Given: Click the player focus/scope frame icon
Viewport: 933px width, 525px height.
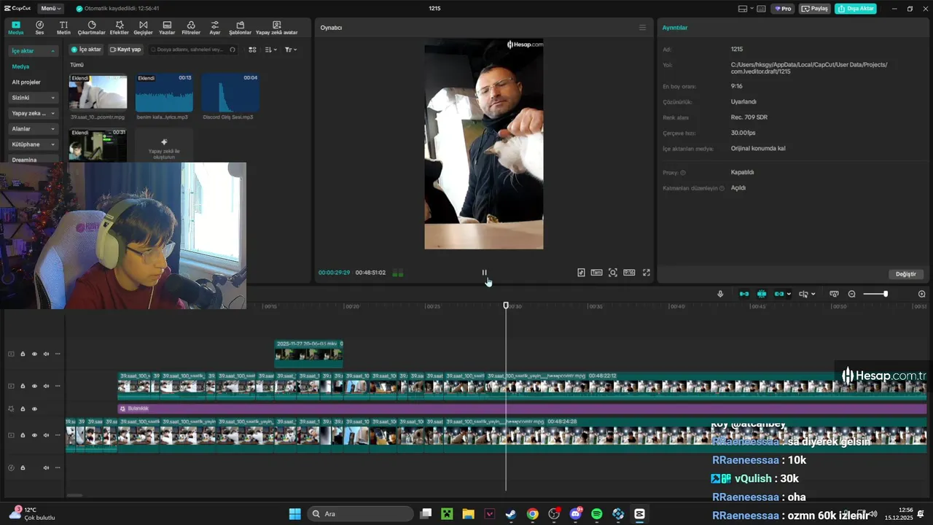Looking at the screenshot, I should [613, 273].
